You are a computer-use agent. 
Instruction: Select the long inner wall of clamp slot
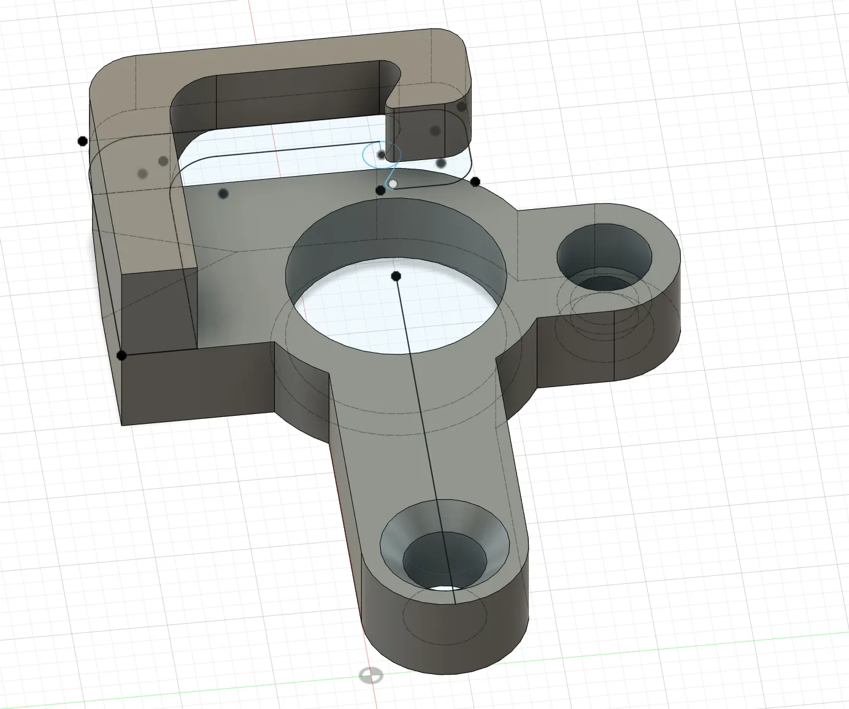point(301,98)
